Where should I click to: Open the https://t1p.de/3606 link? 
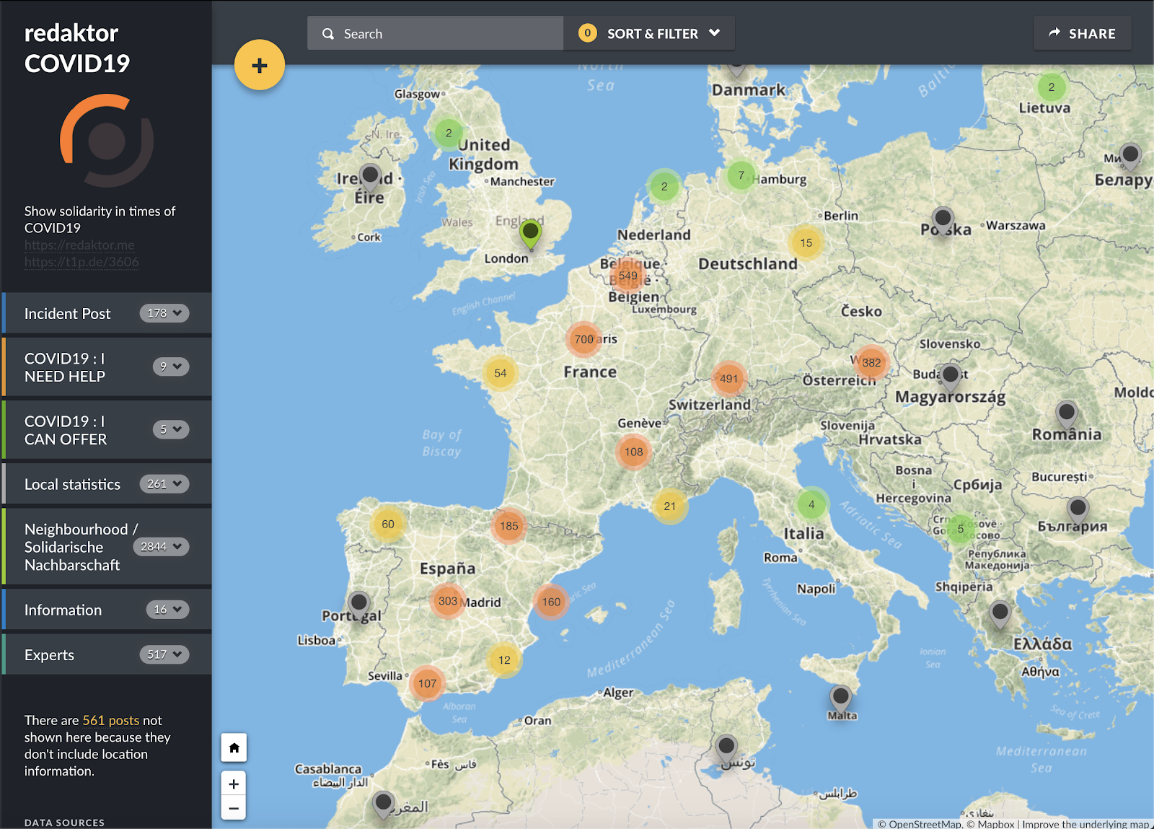82,262
